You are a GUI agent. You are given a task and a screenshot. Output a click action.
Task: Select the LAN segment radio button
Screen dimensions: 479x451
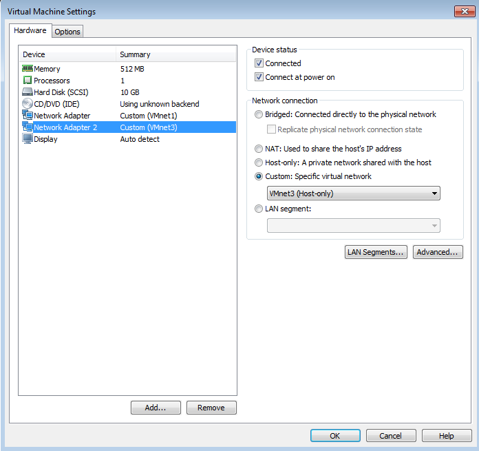tap(259, 209)
